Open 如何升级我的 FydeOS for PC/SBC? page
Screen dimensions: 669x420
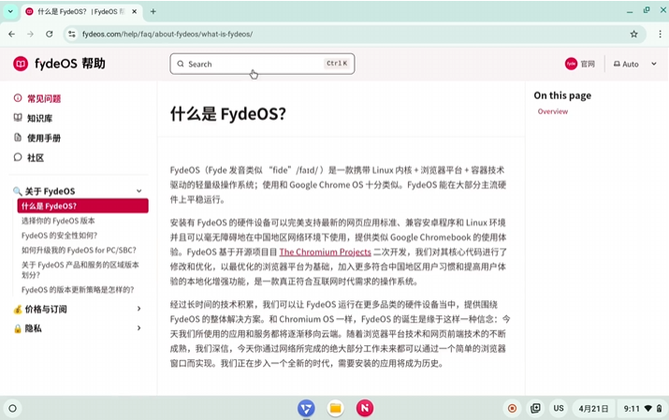[x=79, y=250]
